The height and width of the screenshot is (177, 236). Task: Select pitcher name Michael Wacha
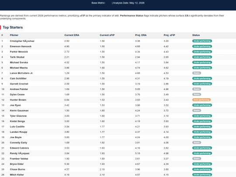tap(19, 68)
